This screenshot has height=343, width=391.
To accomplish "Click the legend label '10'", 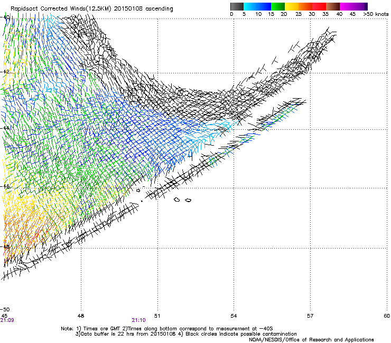I will 258,14.
